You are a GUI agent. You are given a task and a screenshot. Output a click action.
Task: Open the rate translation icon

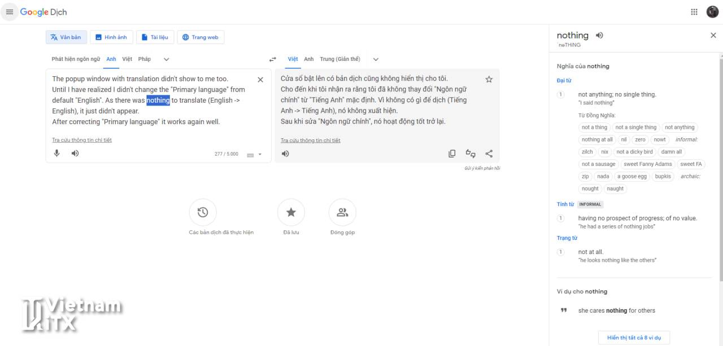pos(470,154)
